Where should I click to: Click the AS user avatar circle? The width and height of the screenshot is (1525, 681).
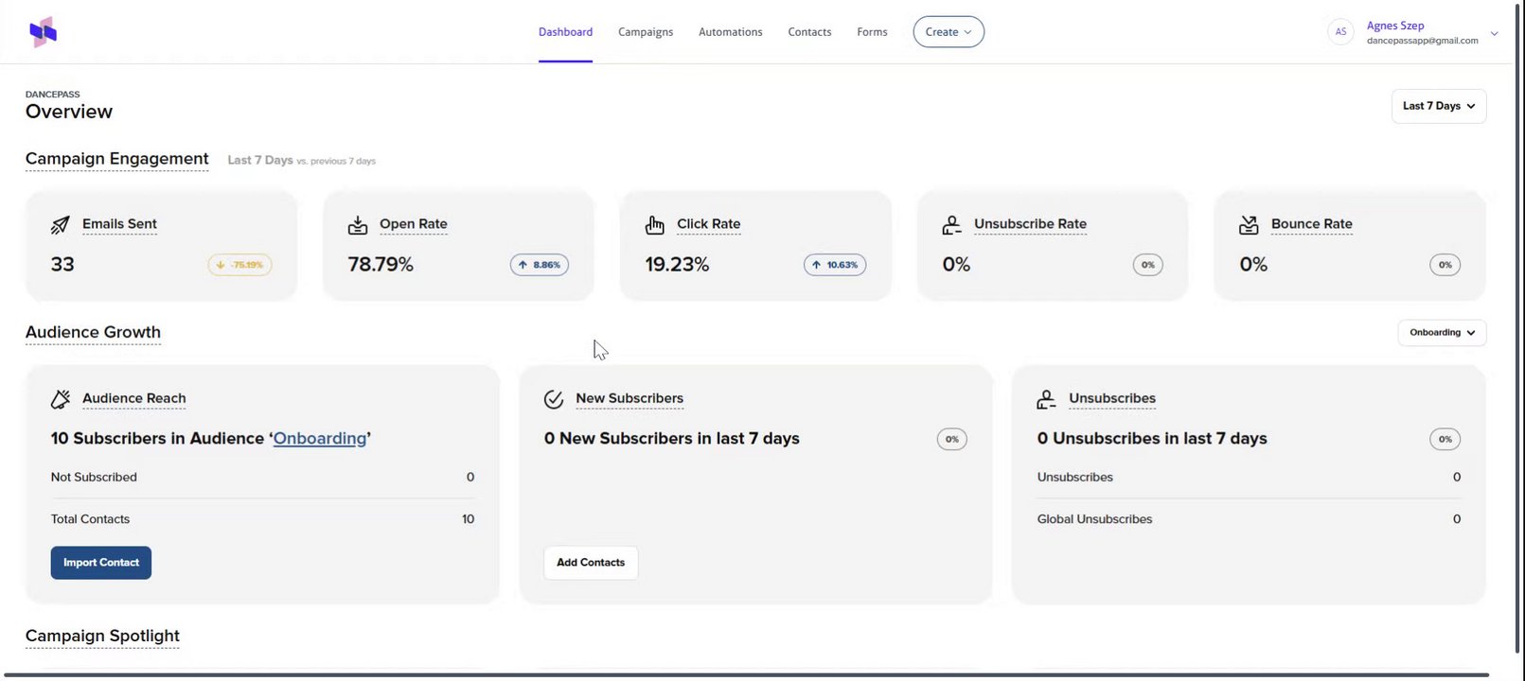pos(1340,32)
